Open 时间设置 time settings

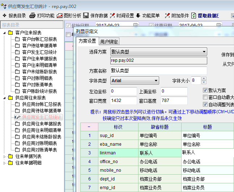pyautogui.click(x=113, y=16)
